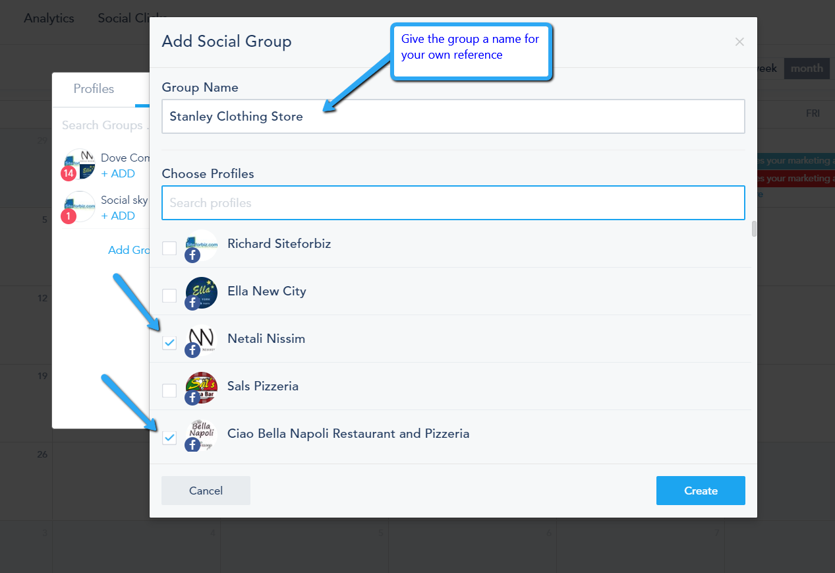Click the profile list scrollbar thumb

pyautogui.click(x=754, y=229)
